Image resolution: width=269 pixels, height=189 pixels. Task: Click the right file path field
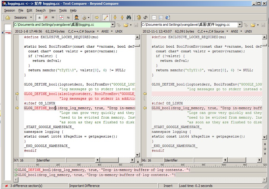189,25
